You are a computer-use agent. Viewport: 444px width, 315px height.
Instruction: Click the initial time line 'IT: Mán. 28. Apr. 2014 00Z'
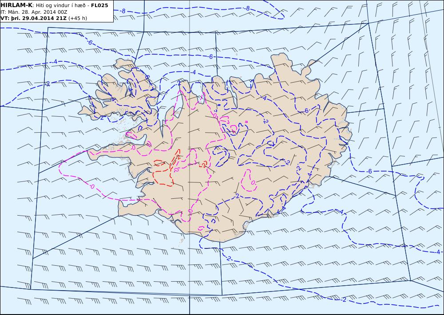pyautogui.click(x=34, y=12)
